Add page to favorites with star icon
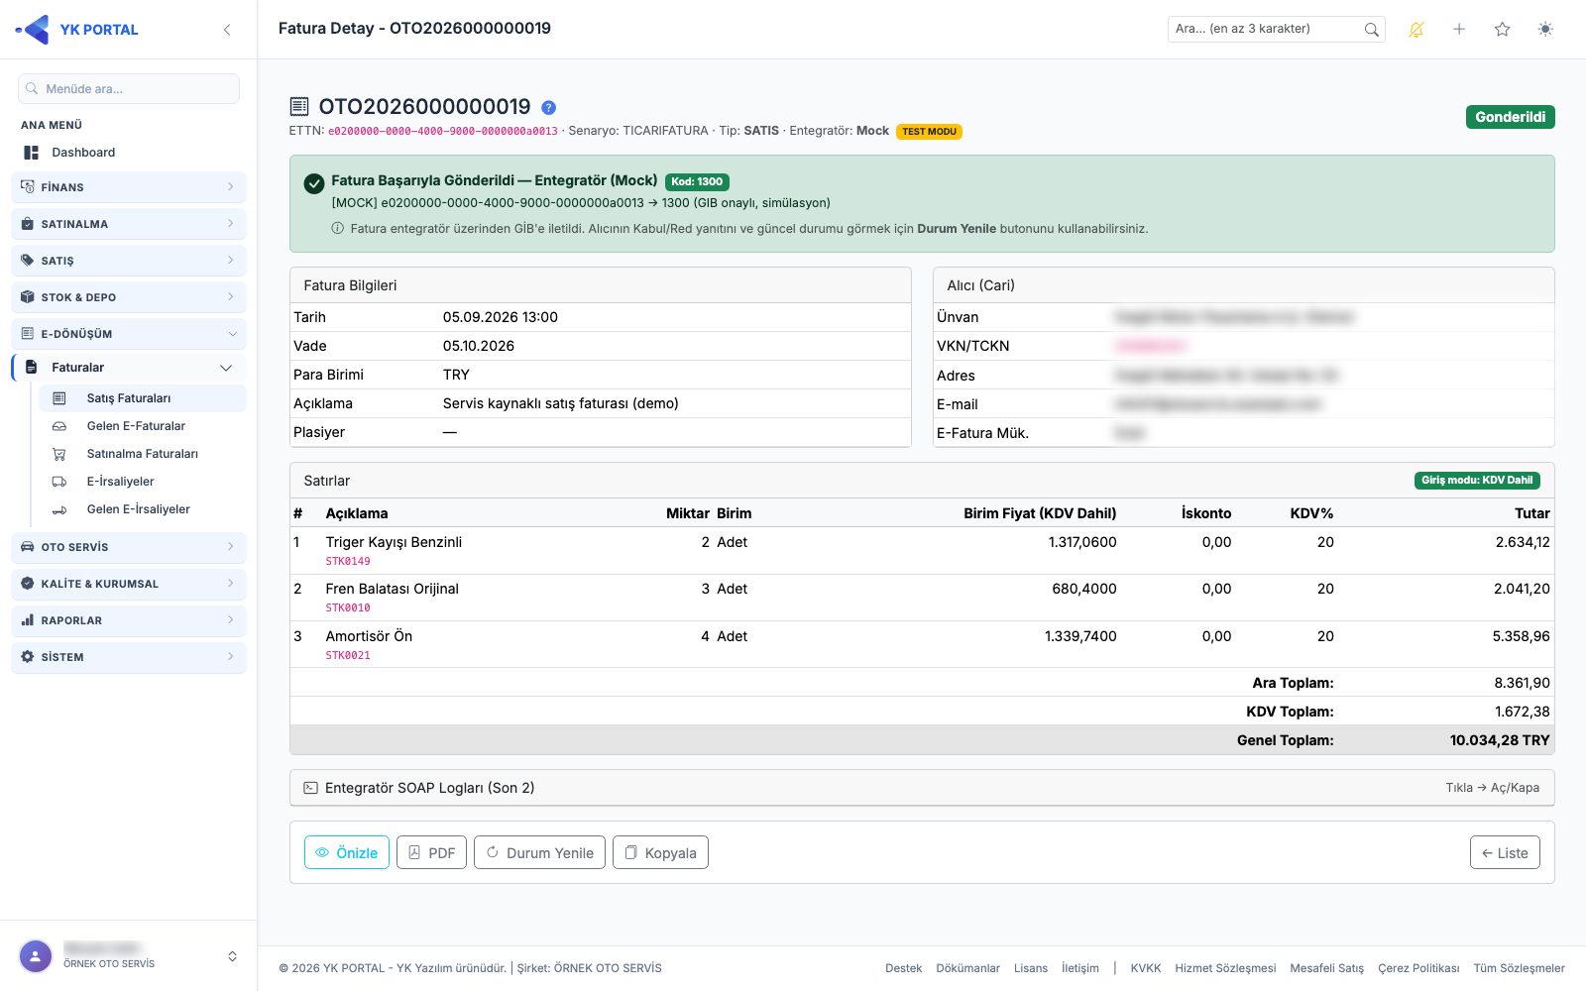 [x=1502, y=30]
